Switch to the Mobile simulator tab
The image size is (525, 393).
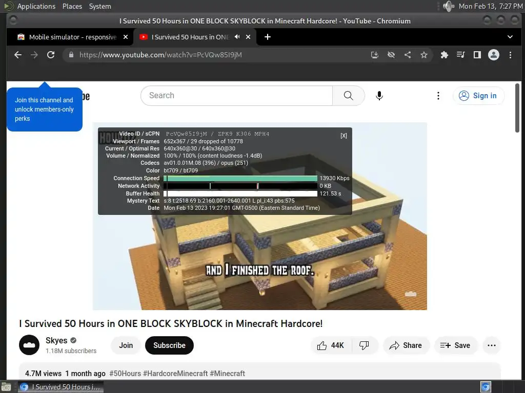(x=72, y=37)
